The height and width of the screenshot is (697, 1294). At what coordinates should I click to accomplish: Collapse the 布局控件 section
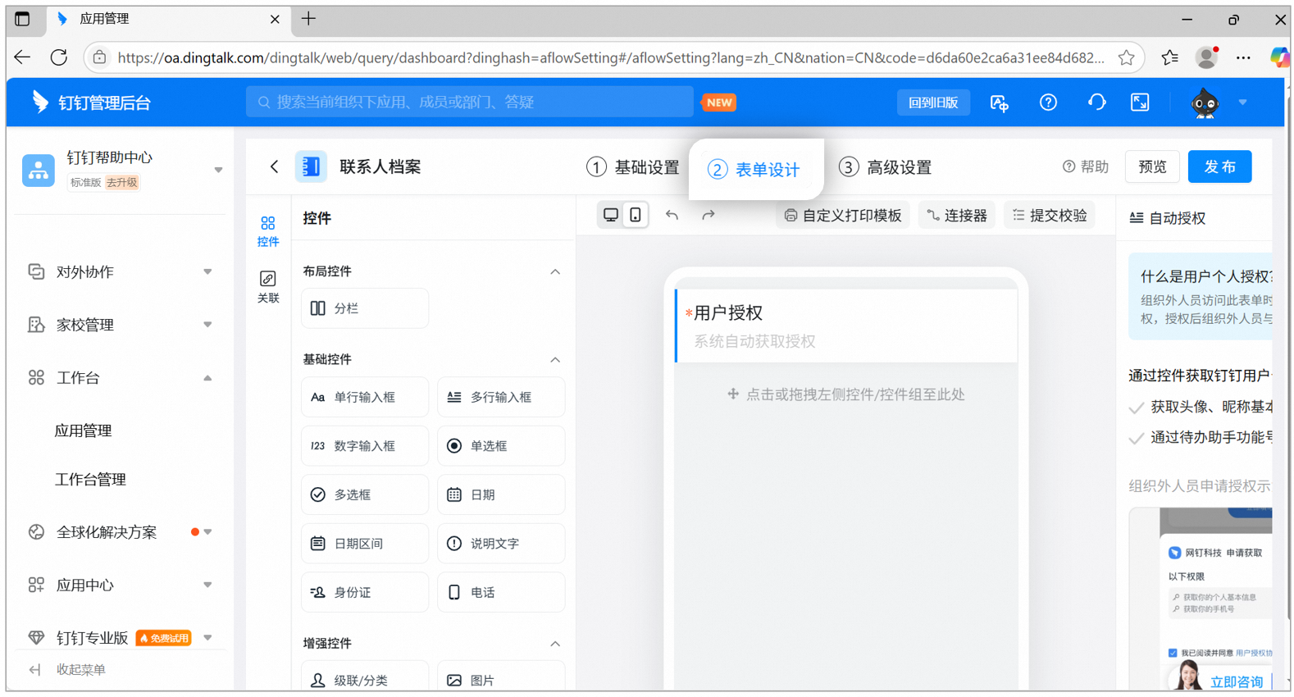(x=555, y=271)
